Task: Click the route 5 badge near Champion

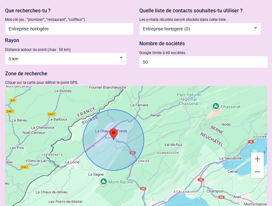Action: point(201,179)
